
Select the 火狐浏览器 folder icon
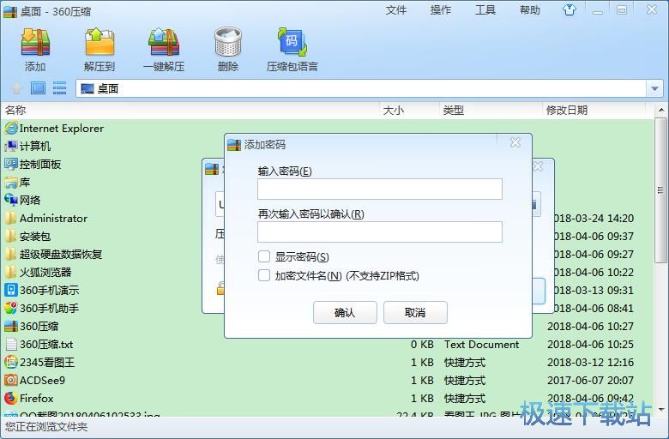point(11,272)
